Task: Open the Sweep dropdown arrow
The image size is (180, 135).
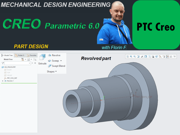Action: click(x=61, y=61)
